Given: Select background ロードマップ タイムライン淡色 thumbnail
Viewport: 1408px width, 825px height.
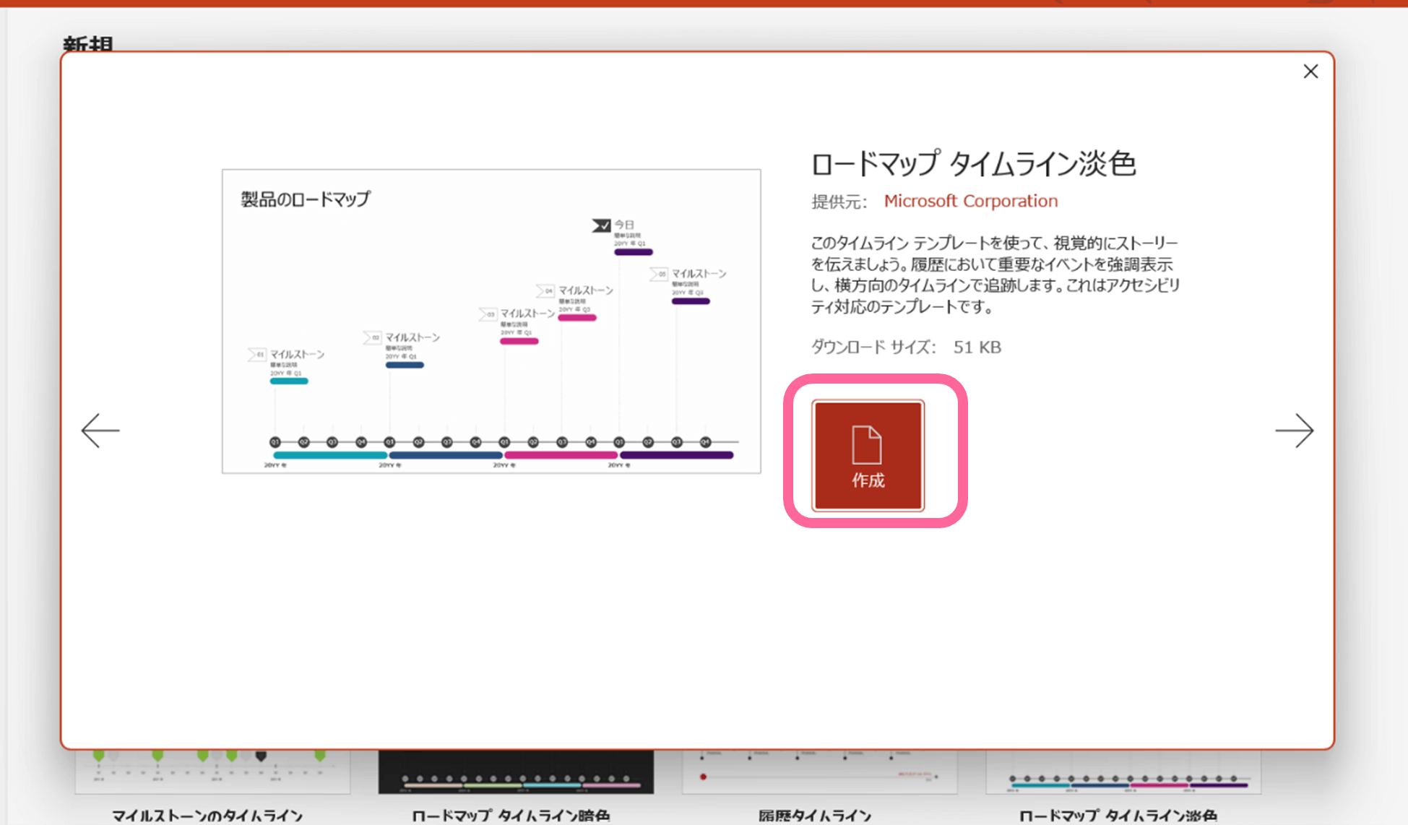Looking at the screenshot, I should click(1123, 772).
